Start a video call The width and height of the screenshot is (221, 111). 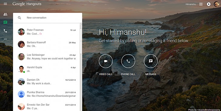point(106,61)
